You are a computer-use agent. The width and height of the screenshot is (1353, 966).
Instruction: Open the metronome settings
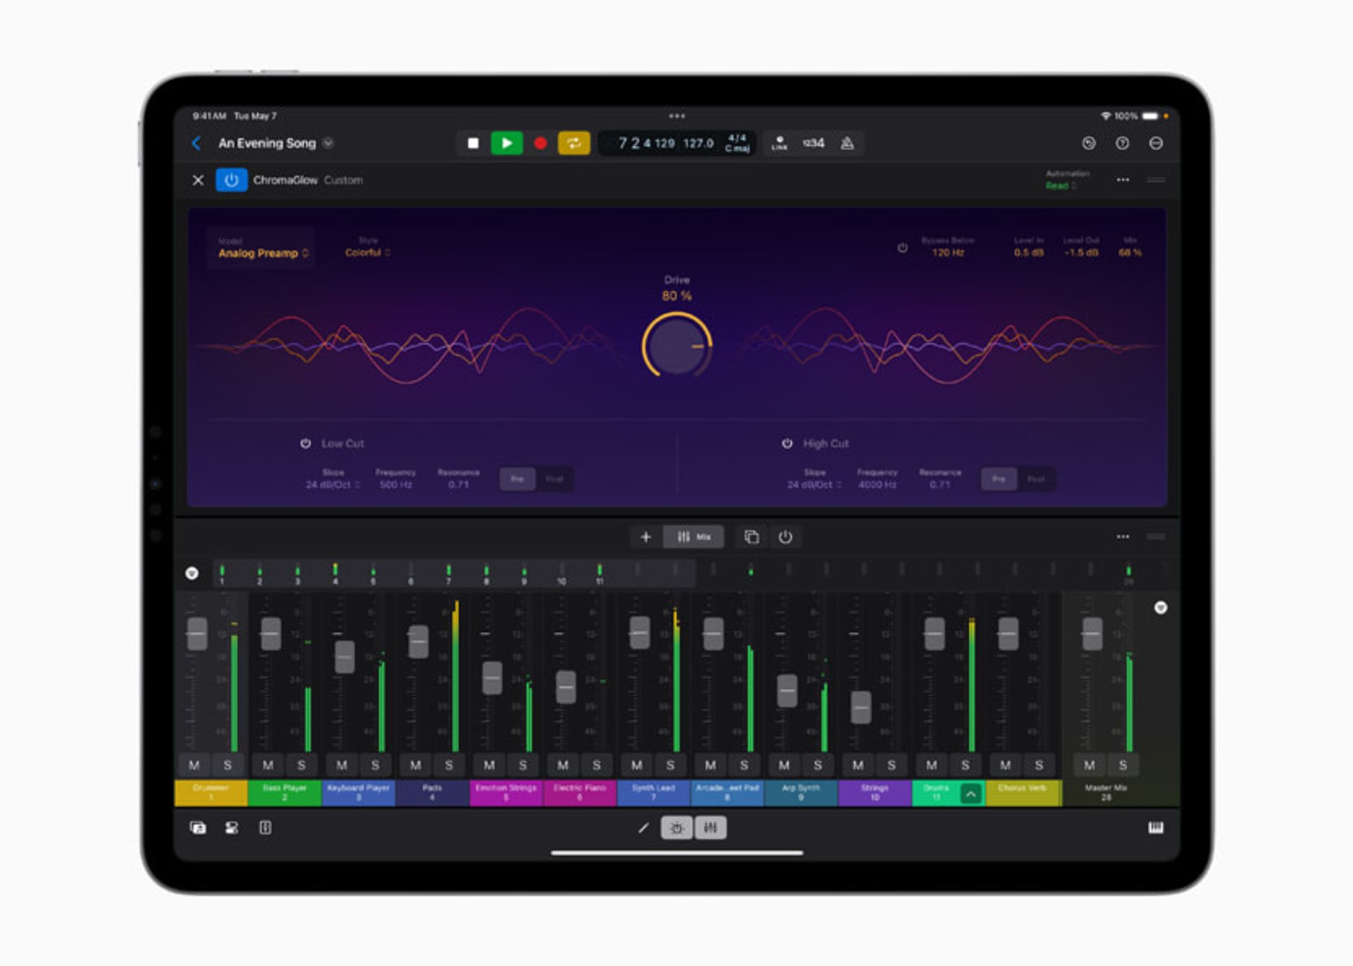(x=846, y=143)
